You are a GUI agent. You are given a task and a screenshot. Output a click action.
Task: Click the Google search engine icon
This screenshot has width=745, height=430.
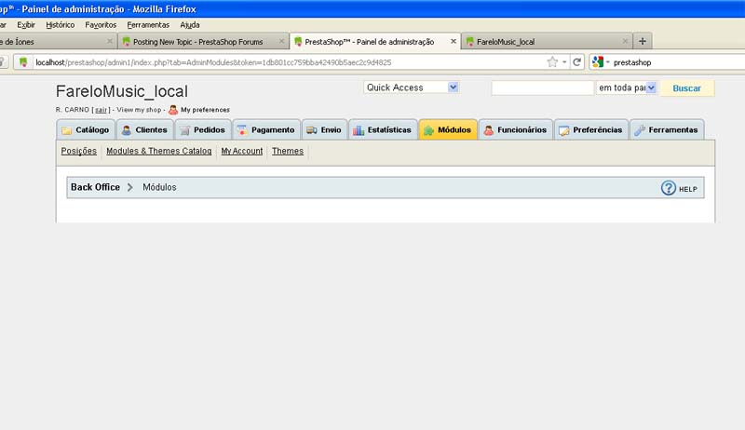pos(598,61)
